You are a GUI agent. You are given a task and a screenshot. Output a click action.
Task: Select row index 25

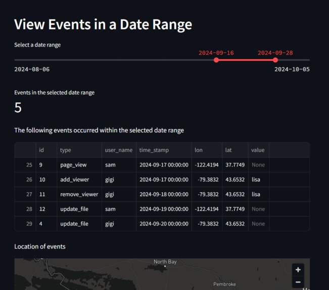click(x=25, y=165)
